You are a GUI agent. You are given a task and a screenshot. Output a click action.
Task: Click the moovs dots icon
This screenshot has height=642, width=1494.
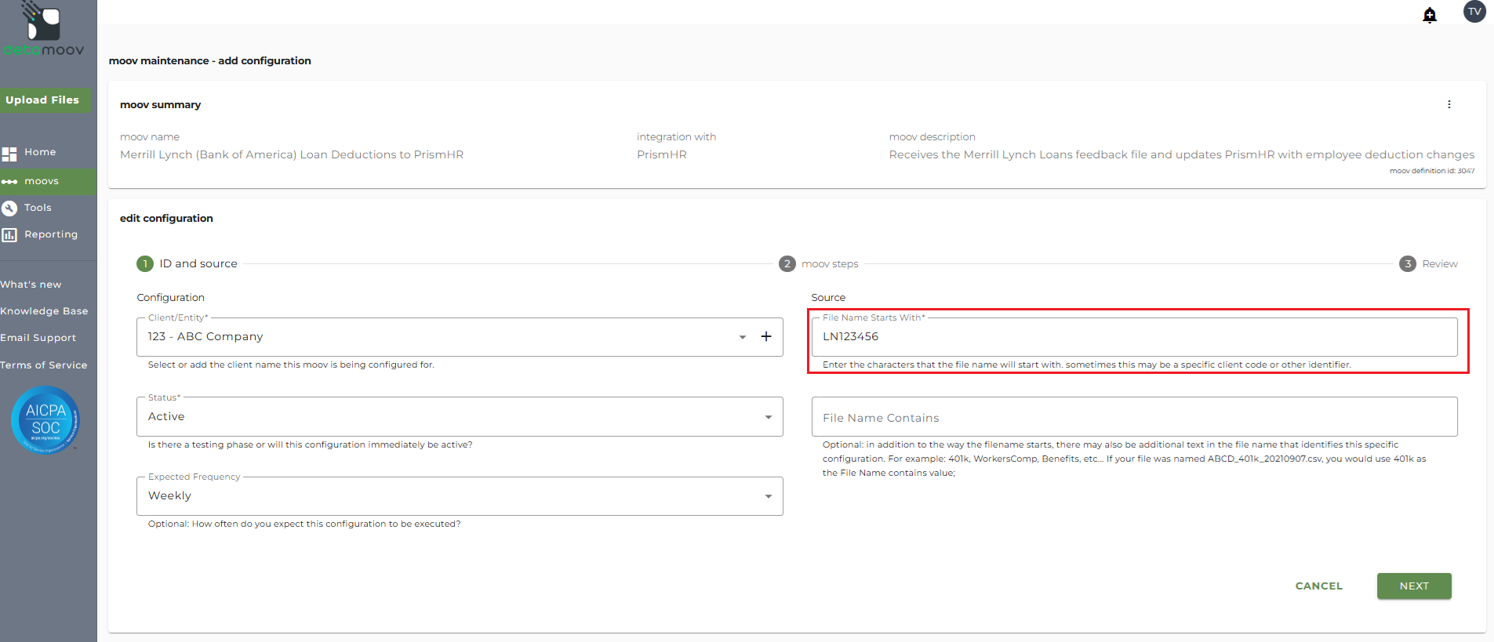(9, 182)
